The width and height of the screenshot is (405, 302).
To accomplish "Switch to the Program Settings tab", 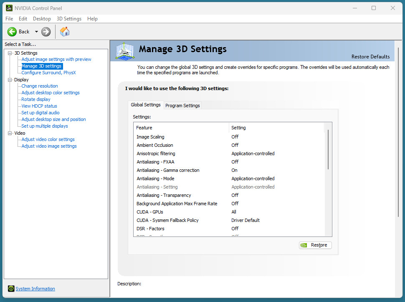I will [x=182, y=105].
